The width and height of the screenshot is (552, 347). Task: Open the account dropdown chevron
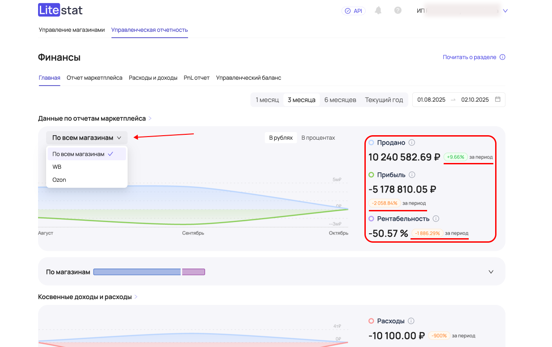click(x=505, y=11)
